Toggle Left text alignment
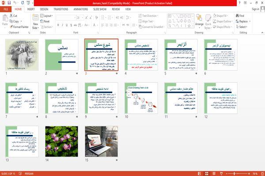The height and width of the screenshot is (176, 265). pos(102,25)
